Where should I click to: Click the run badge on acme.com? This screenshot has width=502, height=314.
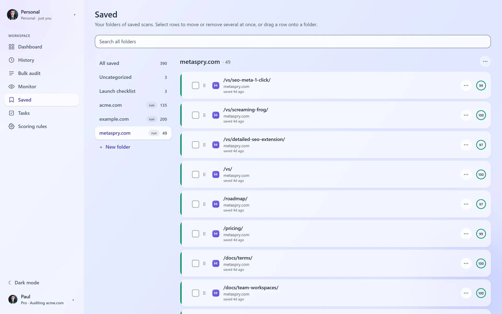click(x=152, y=105)
